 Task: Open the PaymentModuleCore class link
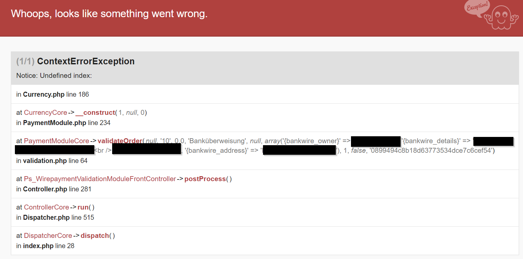pyautogui.click(x=56, y=141)
